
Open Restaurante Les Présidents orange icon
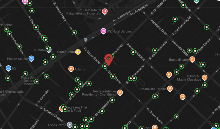pos(120,93)
